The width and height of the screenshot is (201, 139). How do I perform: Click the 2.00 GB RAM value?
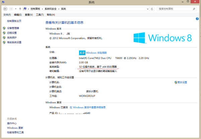(83, 62)
